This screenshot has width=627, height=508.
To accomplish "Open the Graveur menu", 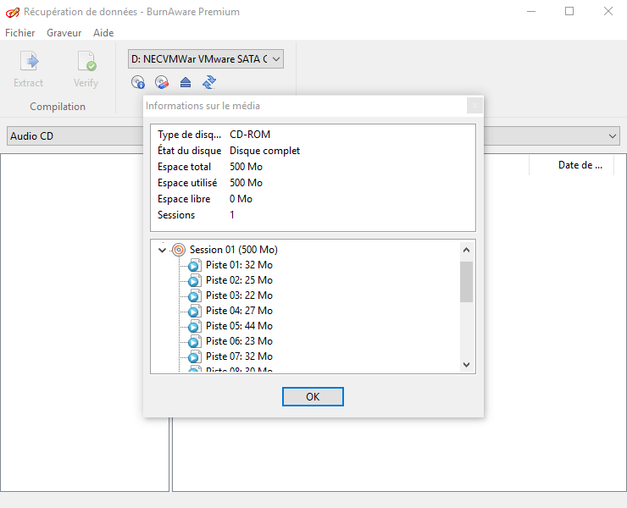I will click(64, 33).
